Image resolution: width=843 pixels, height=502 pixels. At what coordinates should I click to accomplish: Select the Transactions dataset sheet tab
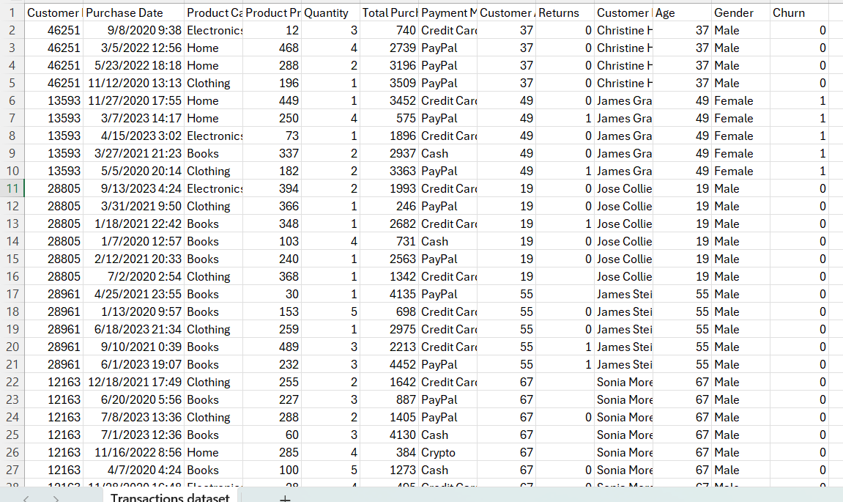pyautogui.click(x=170, y=498)
